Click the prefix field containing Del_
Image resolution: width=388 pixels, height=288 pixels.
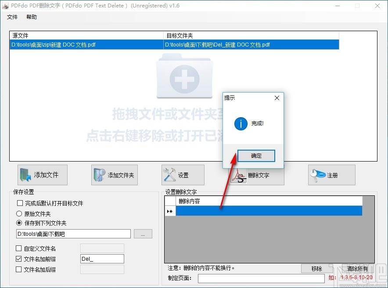click(102, 259)
